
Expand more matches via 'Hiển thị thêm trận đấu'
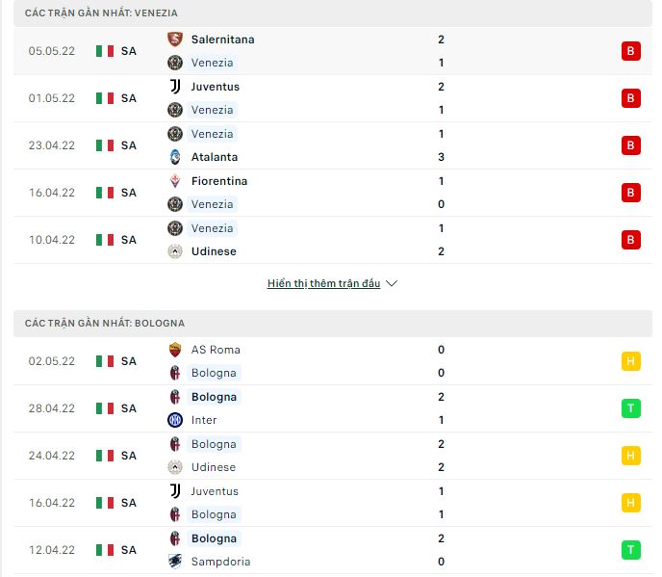coord(324,283)
